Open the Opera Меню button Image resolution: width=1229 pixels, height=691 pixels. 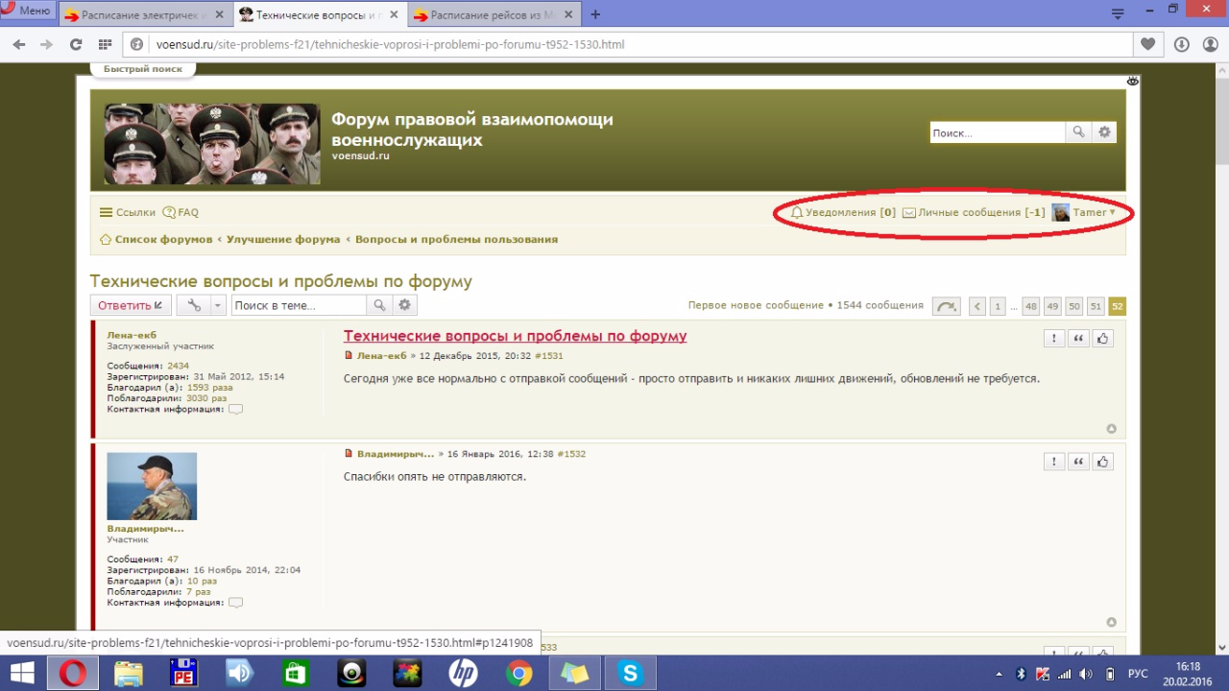pos(28,11)
